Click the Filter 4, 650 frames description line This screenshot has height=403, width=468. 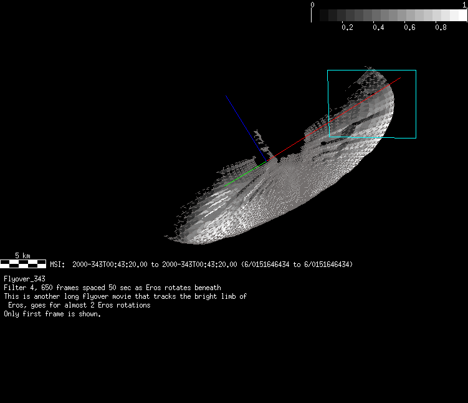click(112, 288)
